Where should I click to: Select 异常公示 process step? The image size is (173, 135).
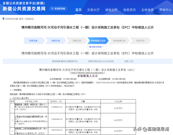click(140, 41)
